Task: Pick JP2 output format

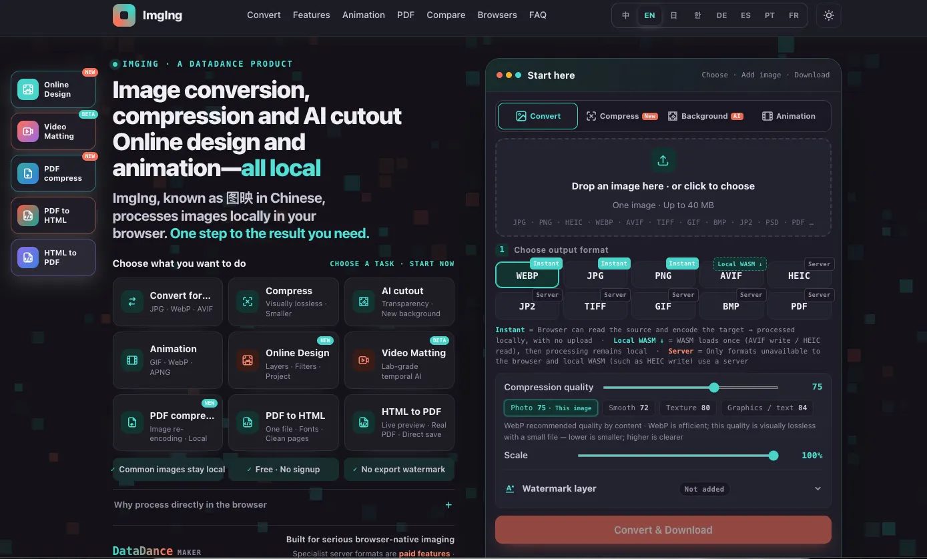Action: click(527, 306)
